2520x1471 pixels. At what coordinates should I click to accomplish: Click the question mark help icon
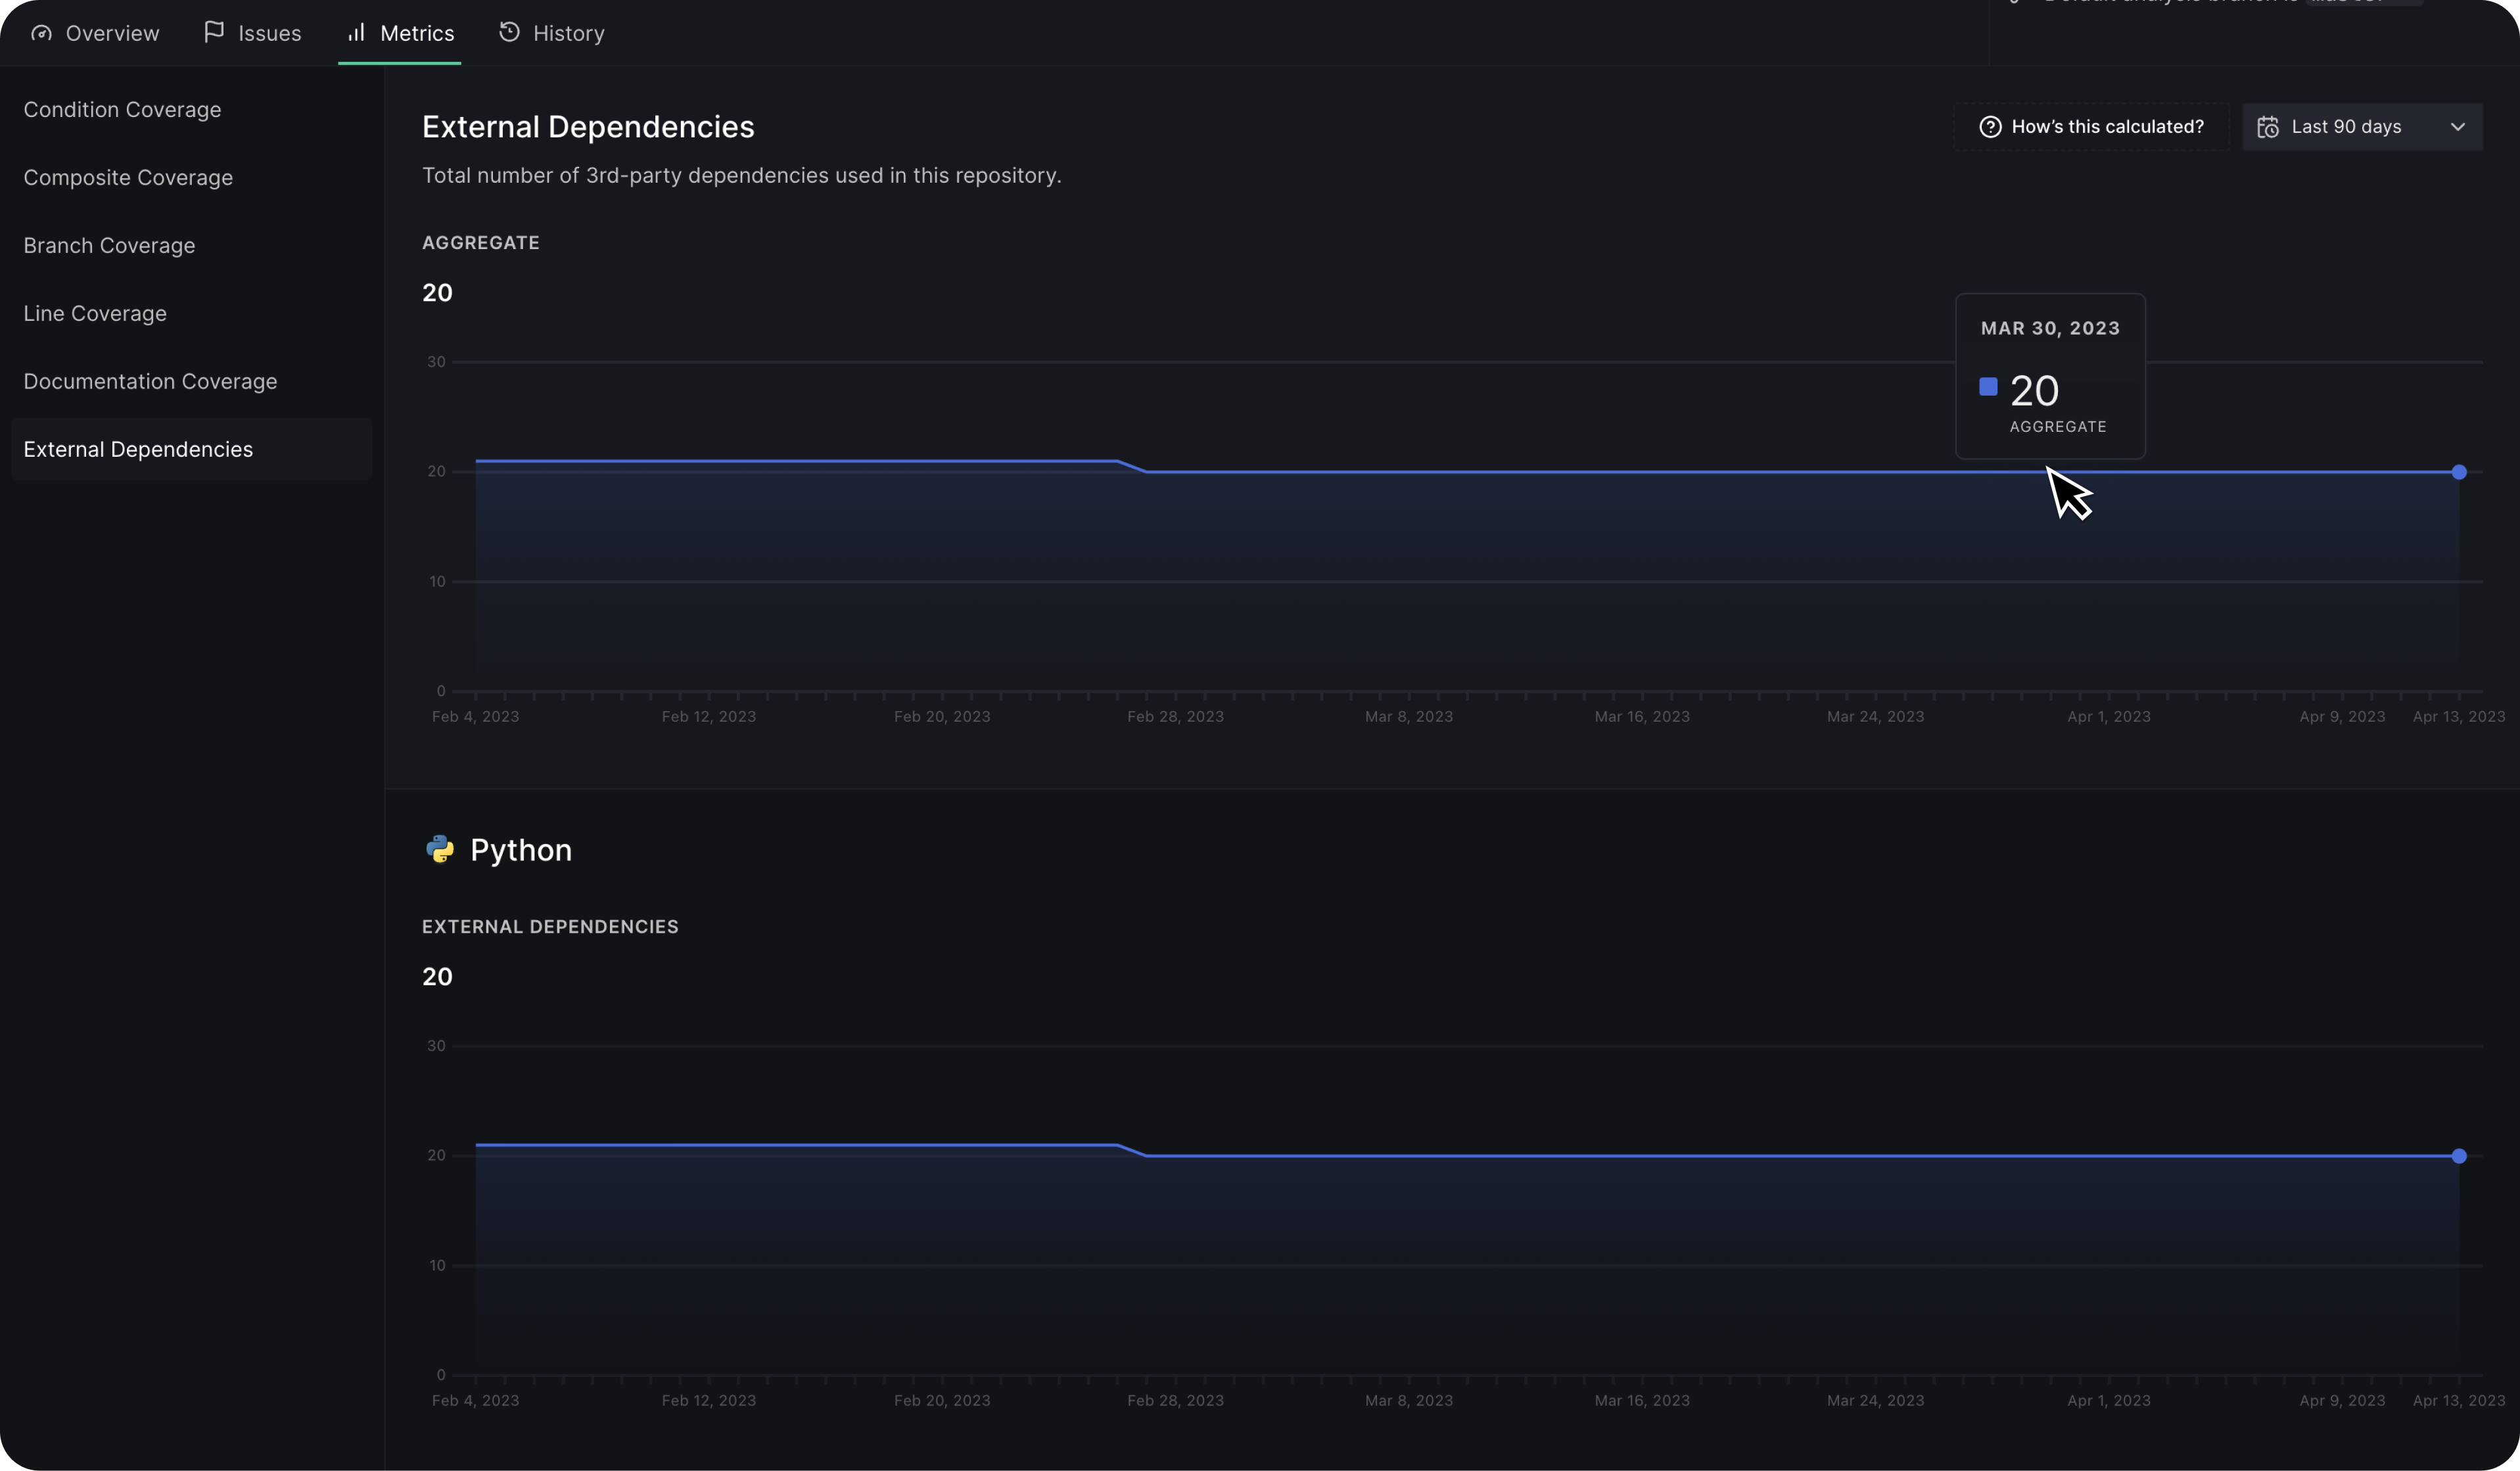pyautogui.click(x=1990, y=127)
